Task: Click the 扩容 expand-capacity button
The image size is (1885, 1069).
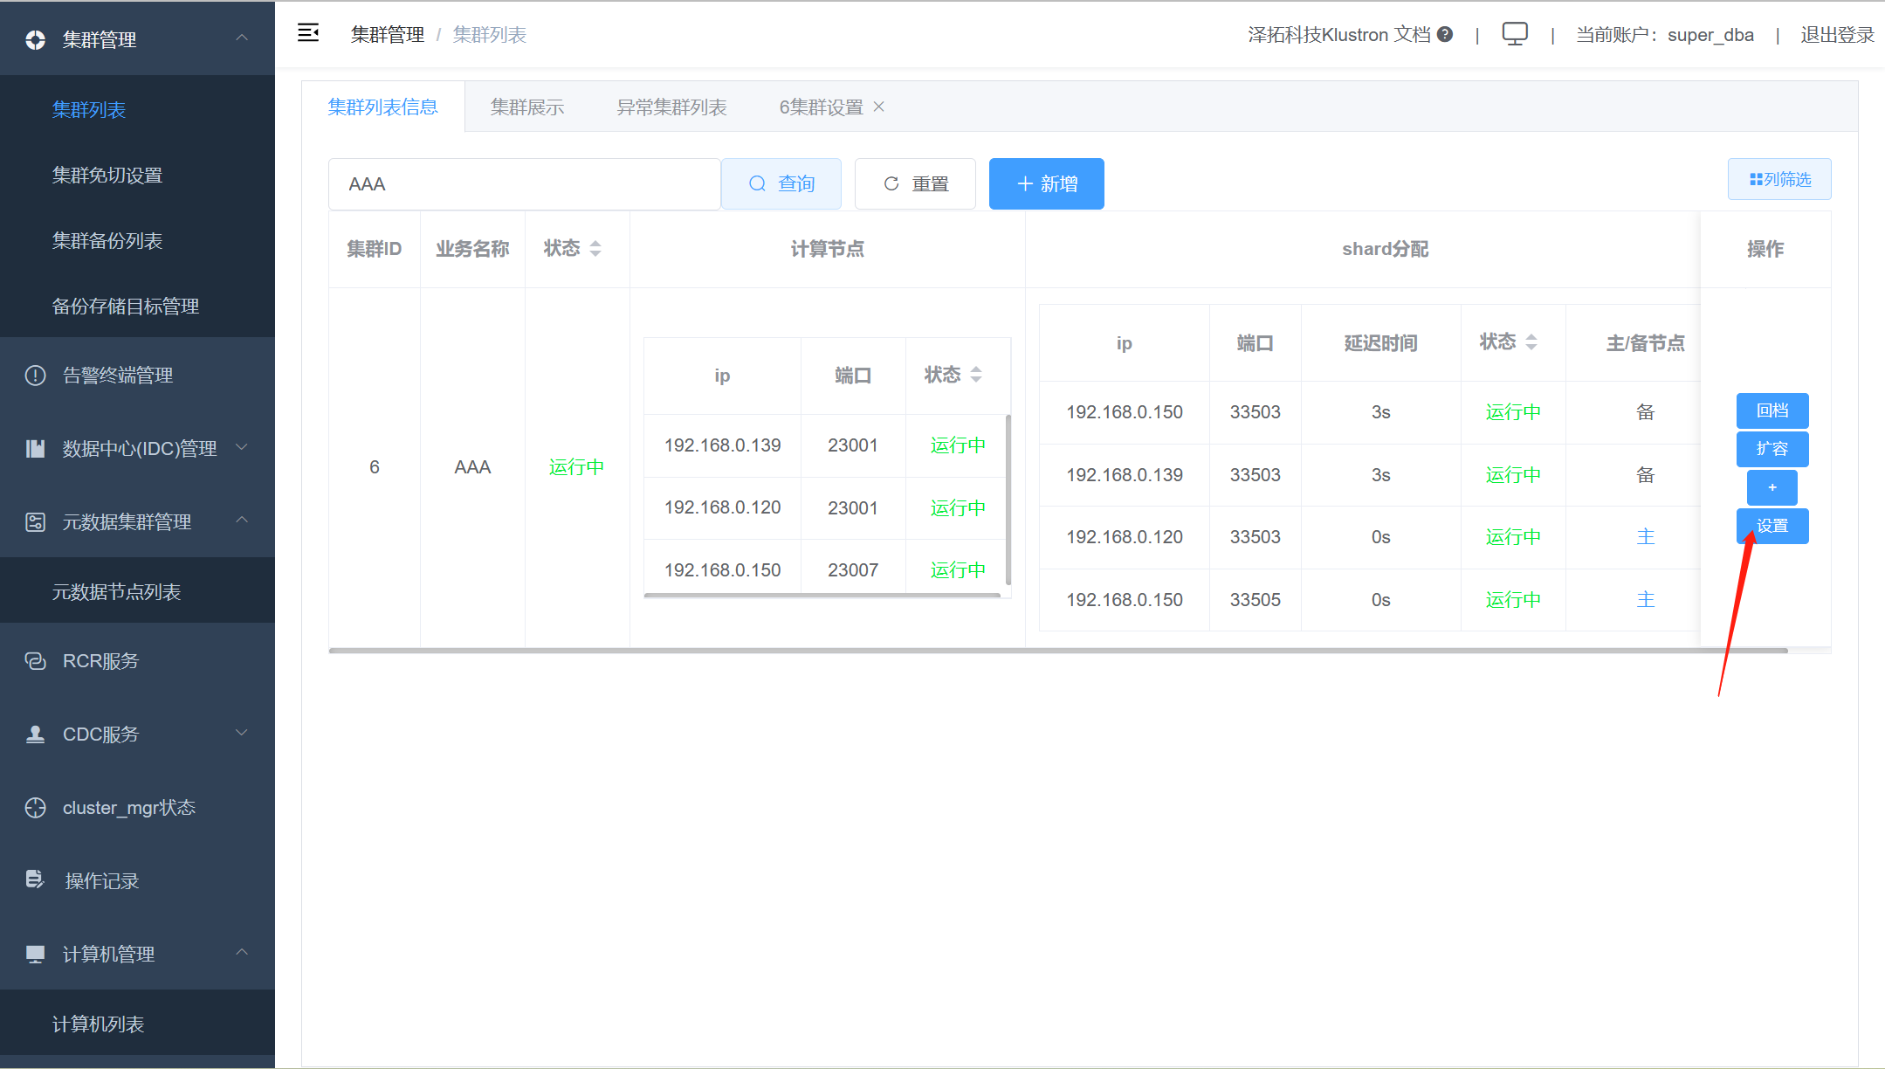Action: pos(1772,449)
